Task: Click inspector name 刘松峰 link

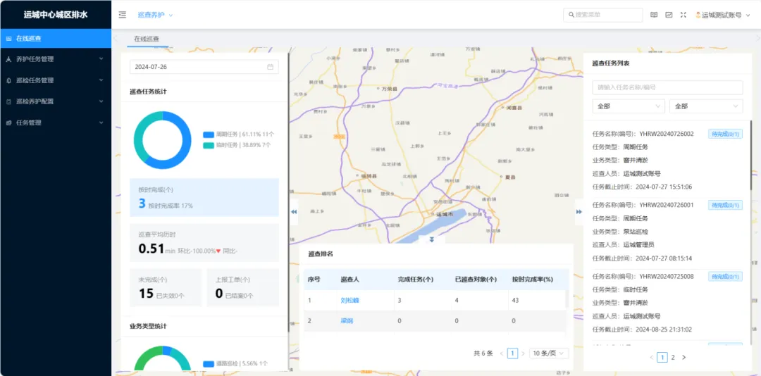Action: point(349,301)
